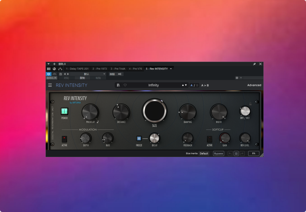The height and width of the screenshot is (212, 306).
Task: Open the undo history list icon
Action: click(236, 154)
